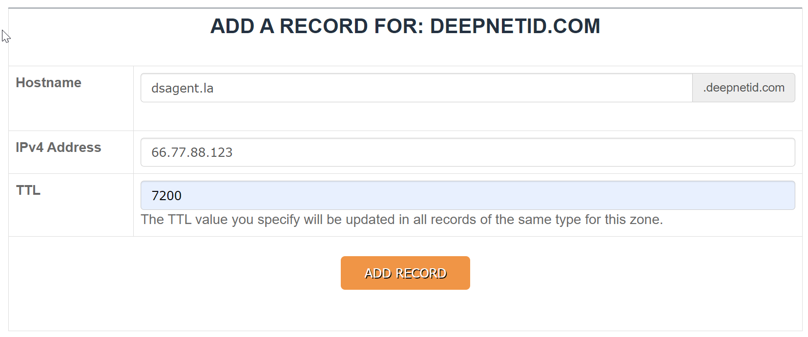
Task: Place cursor on the dsagent.la hostname text
Action: point(182,88)
